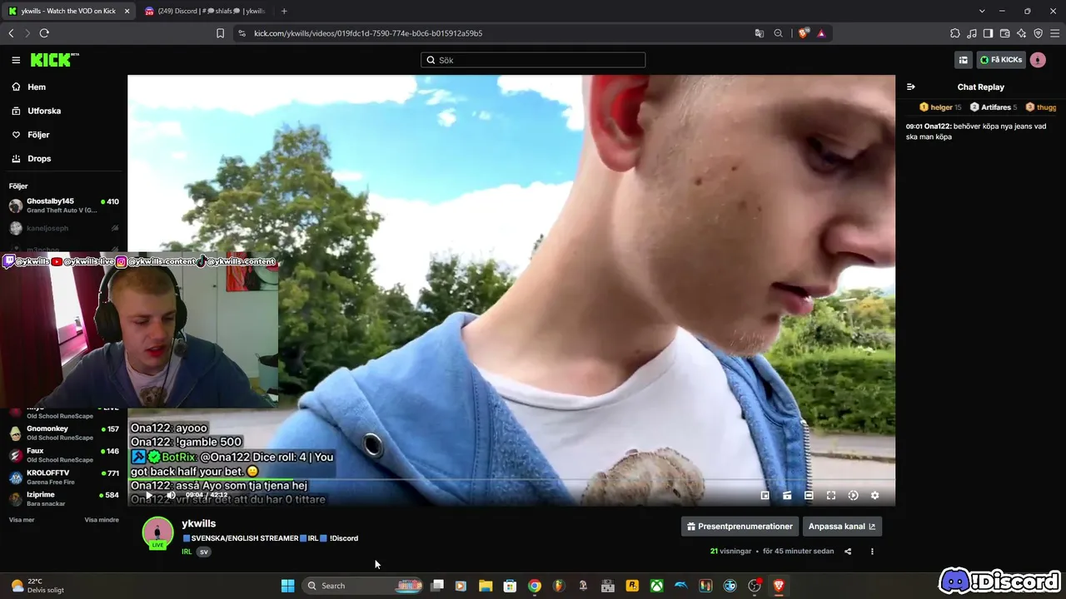Toggle the browser sidebar panel

tap(989, 33)
